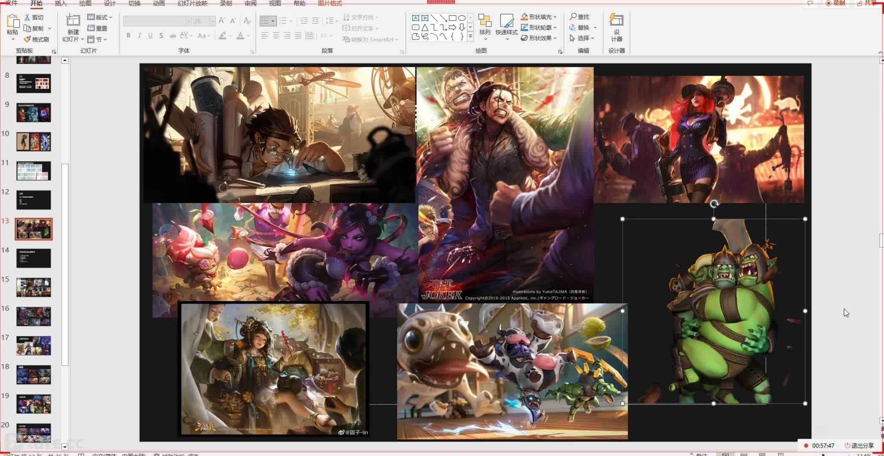Toggle Underline formatting

coord(150,35)
